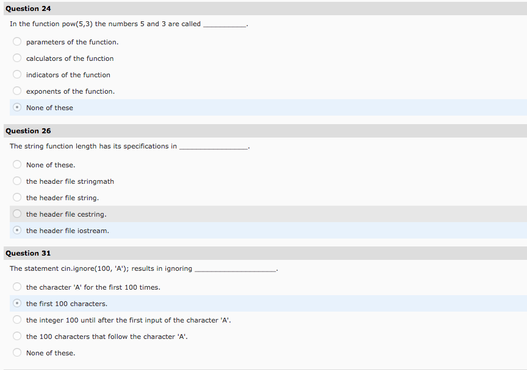Select 'indicators of the function' option
Image resolution: width=527 pixels, height=370 pixels.
[16, 74]
